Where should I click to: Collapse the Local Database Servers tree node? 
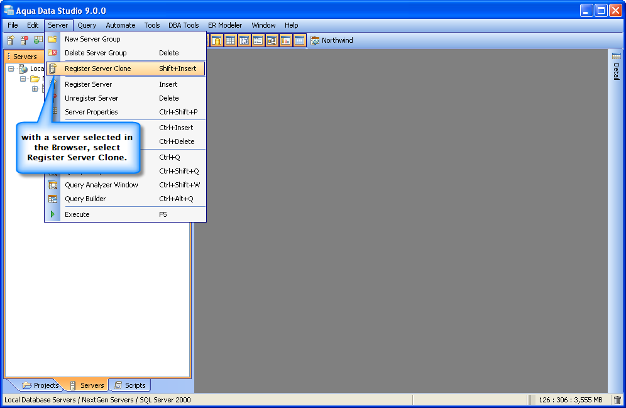pos(11,69)
